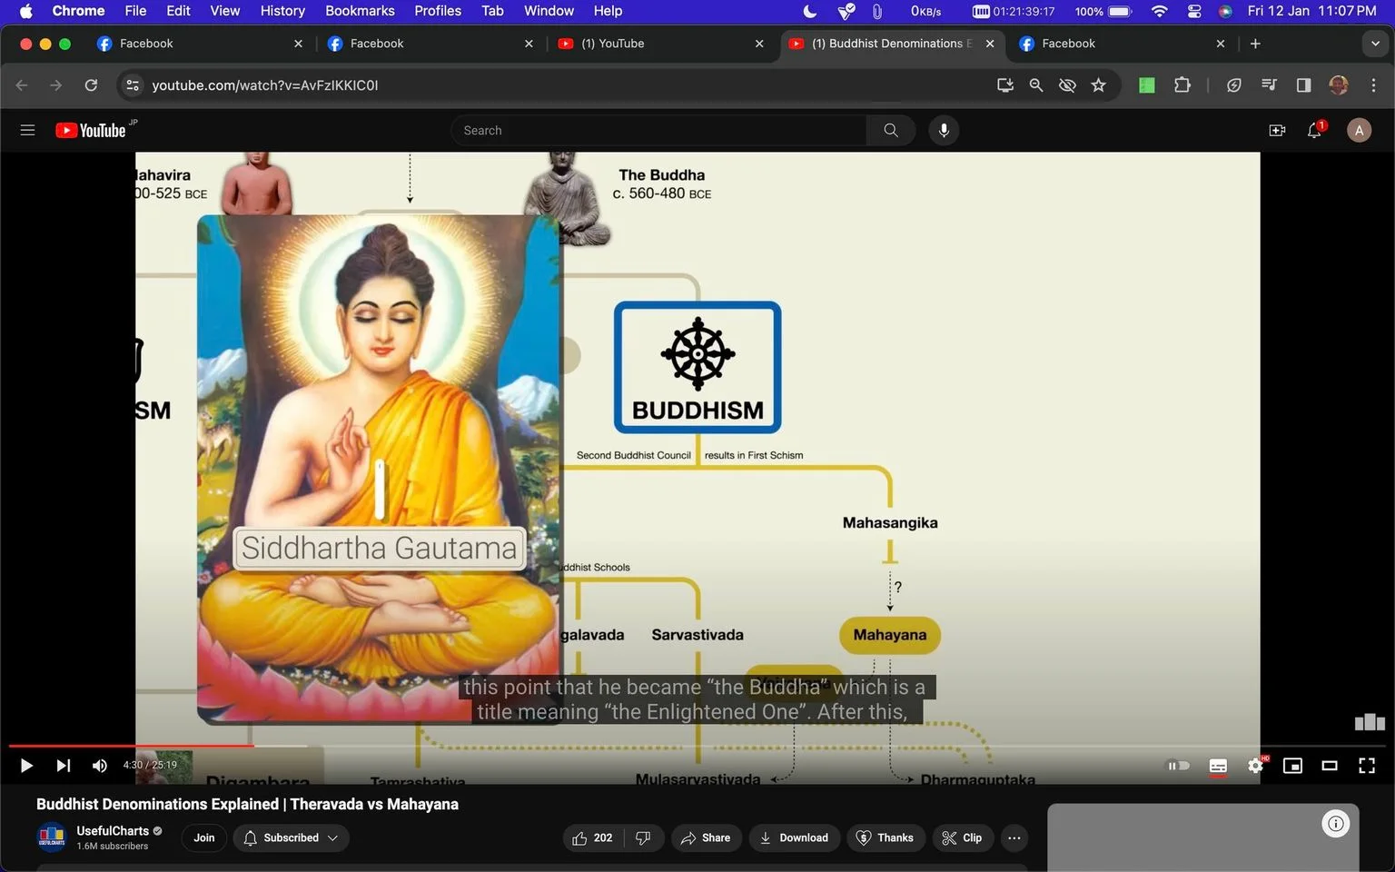
Task: Toggle the autoplay switch
Action: pyautogui.click(x=1178, y=766)
